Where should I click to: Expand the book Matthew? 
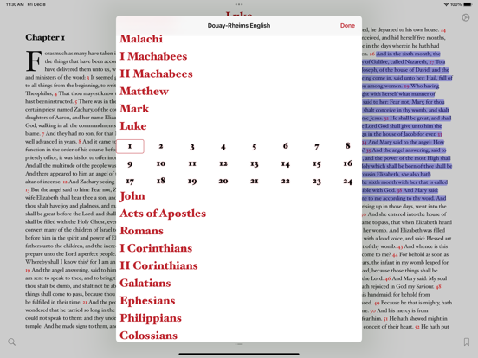click(x=144, y=91)
